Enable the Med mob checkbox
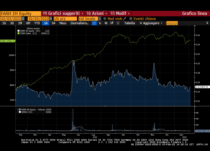 point(105,19)
